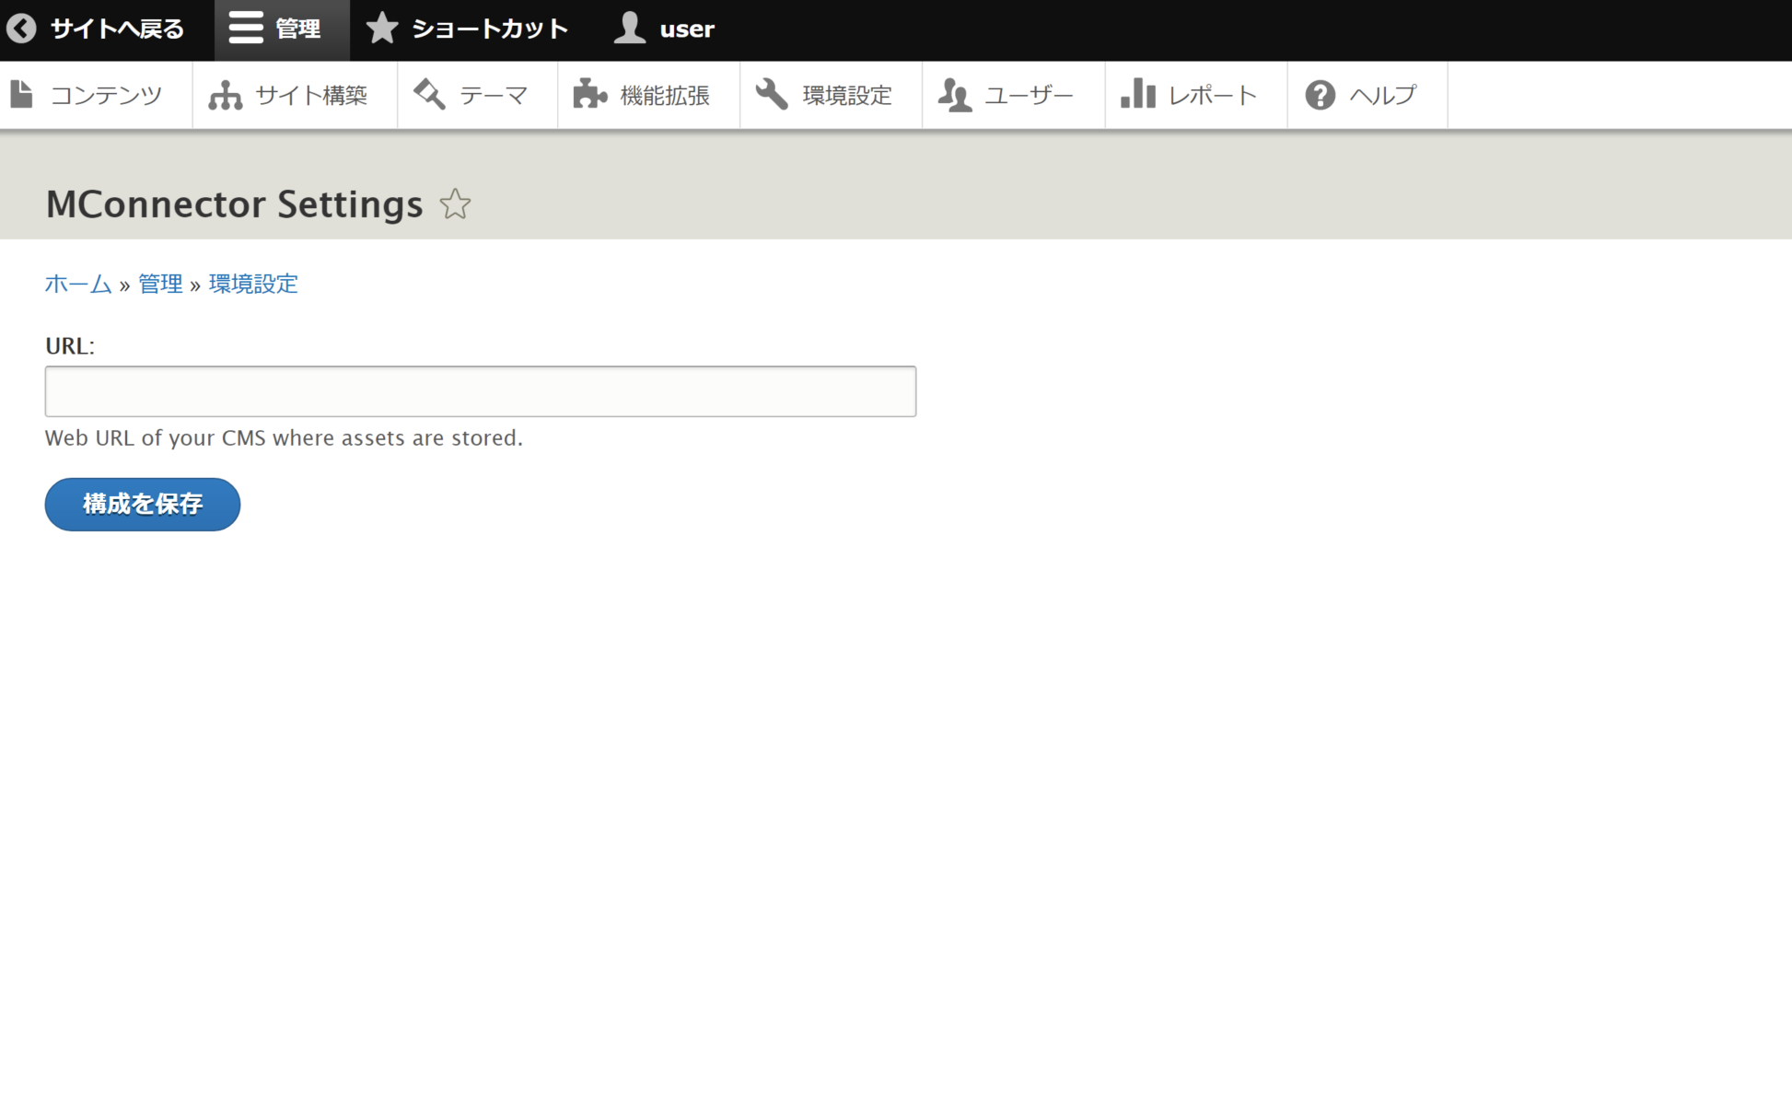Click the question mark icon beside ヘルプ
Image resolution: width=1792 pixels, height=1094 pixels.
click(1321, 94)
